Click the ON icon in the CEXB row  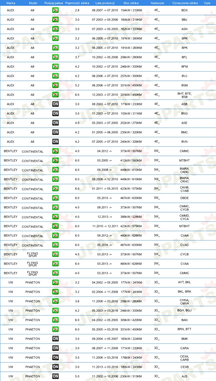(x=56, y=367)
